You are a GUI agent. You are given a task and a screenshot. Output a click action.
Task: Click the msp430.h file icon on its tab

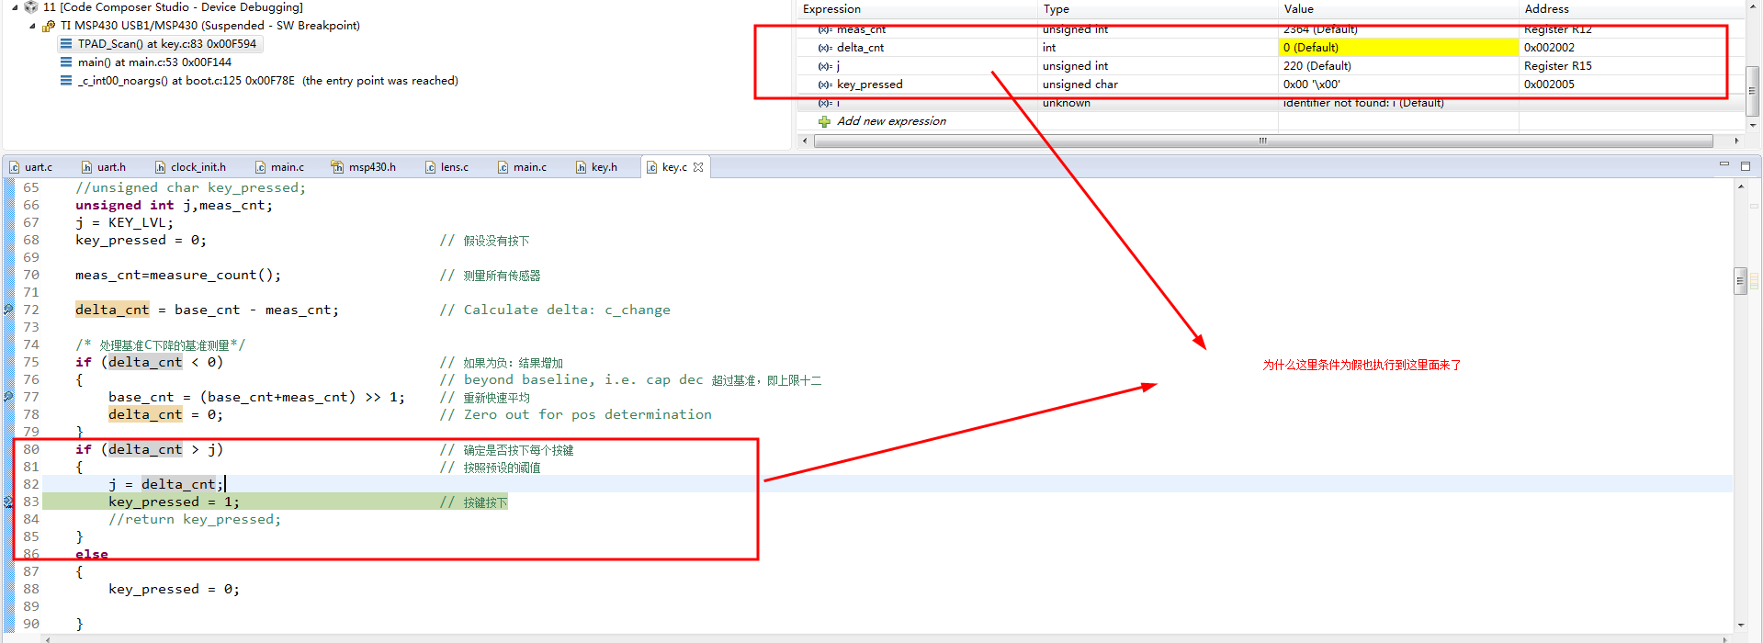click(337, 167)
